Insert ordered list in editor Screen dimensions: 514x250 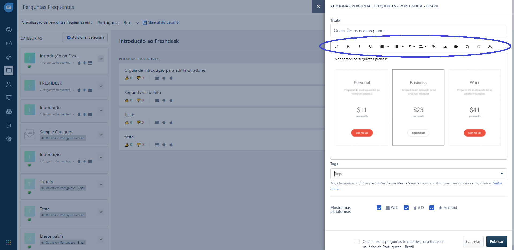(x=382, y=47)
